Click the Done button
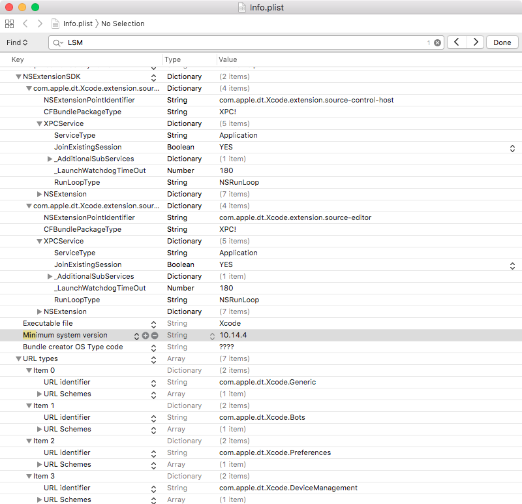The image size is (522, 504). [502, 42]
